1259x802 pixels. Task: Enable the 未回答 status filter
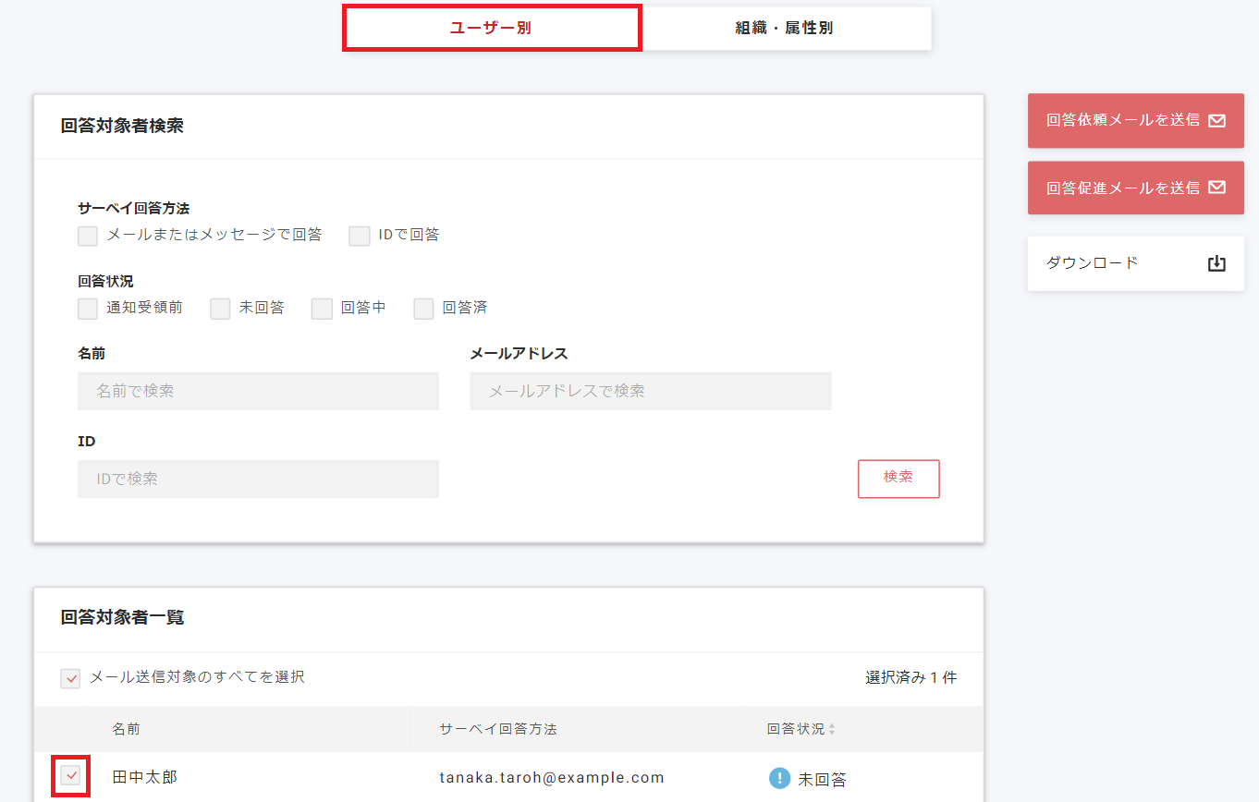click(219, 308)
